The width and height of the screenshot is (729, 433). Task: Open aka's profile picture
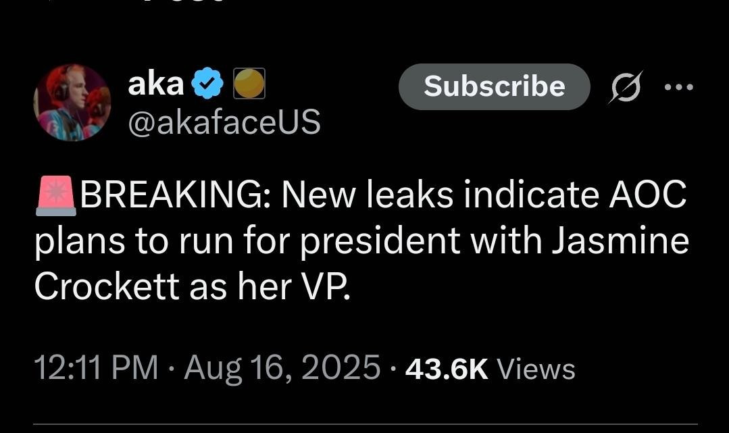point(72,102)
